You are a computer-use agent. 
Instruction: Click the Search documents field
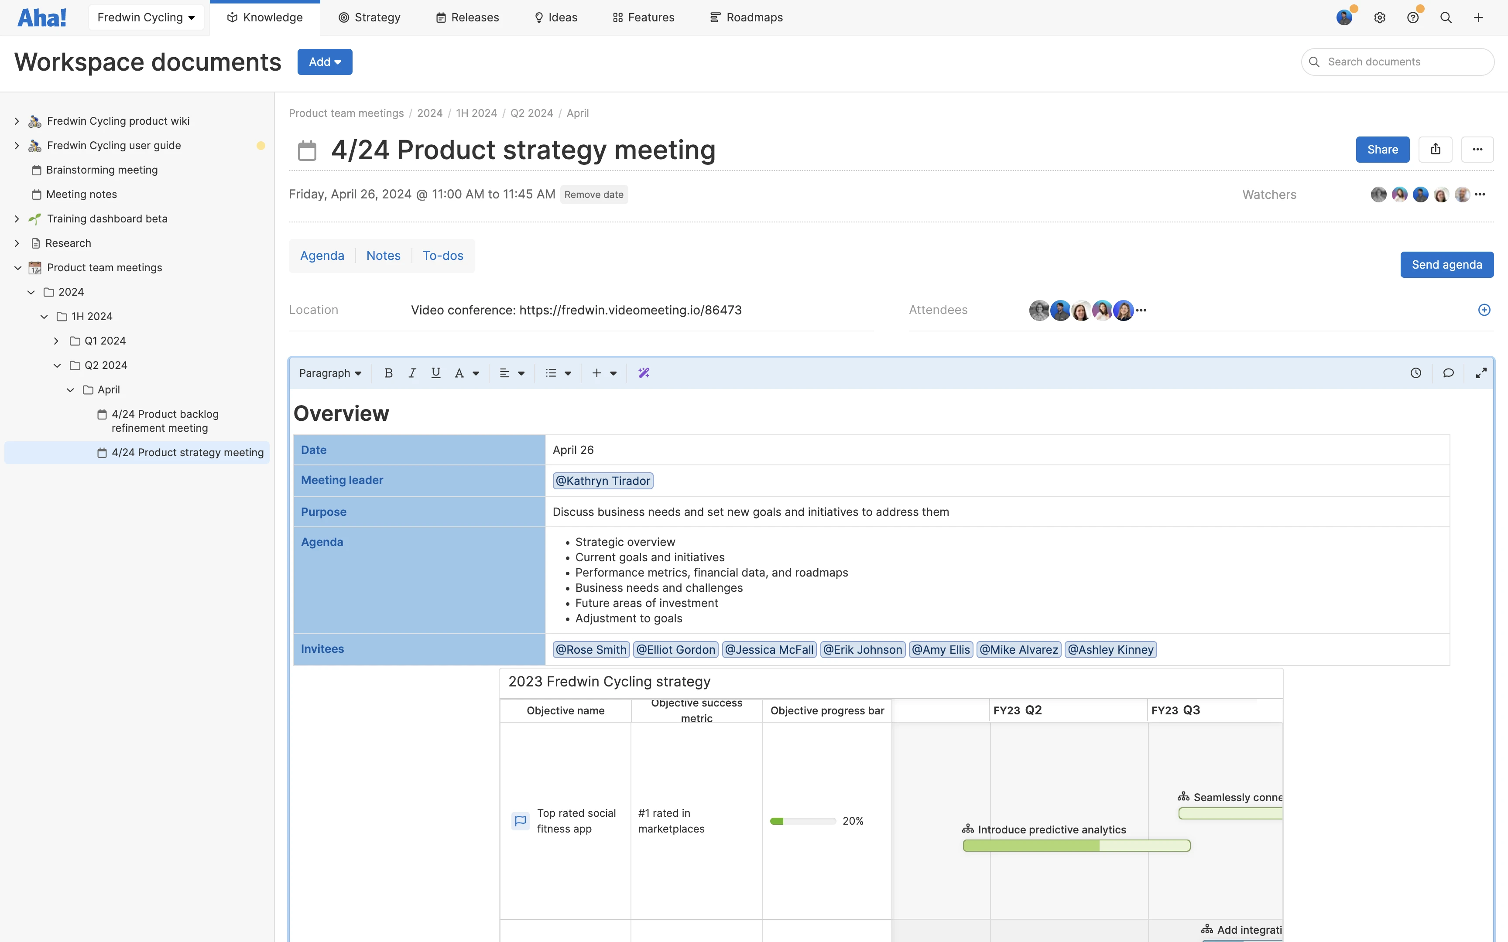click(1398, 61)
